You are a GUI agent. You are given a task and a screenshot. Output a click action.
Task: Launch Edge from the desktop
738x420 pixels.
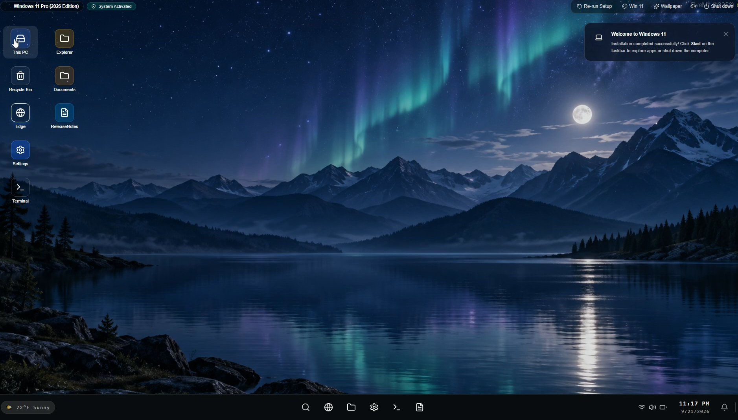pos(20,116)
